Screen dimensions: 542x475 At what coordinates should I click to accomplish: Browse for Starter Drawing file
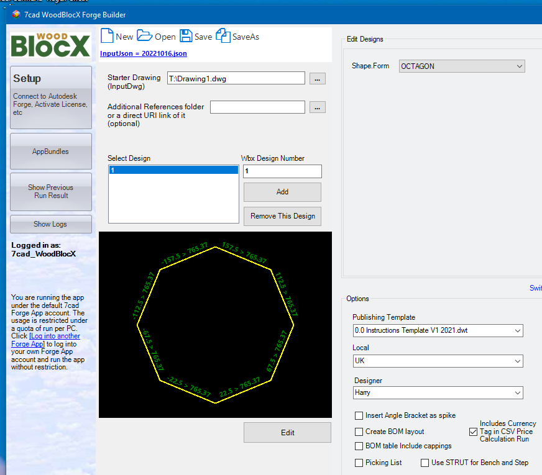click(x=318, y=79)
